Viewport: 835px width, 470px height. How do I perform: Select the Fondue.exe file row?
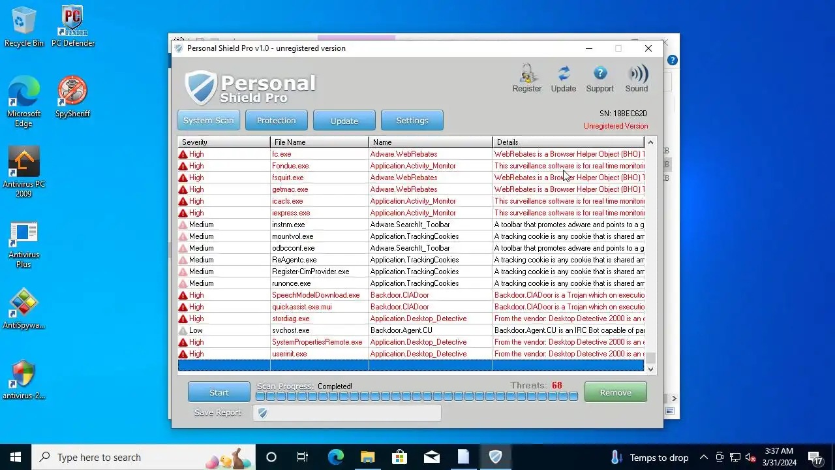pos(411,166)
